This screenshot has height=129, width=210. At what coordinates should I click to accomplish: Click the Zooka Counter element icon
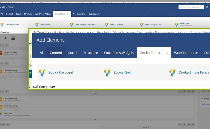tap(107, 25)
